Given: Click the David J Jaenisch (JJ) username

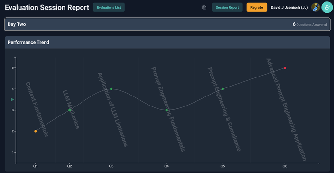Looking at the screenshot, I should click(289, 8).
